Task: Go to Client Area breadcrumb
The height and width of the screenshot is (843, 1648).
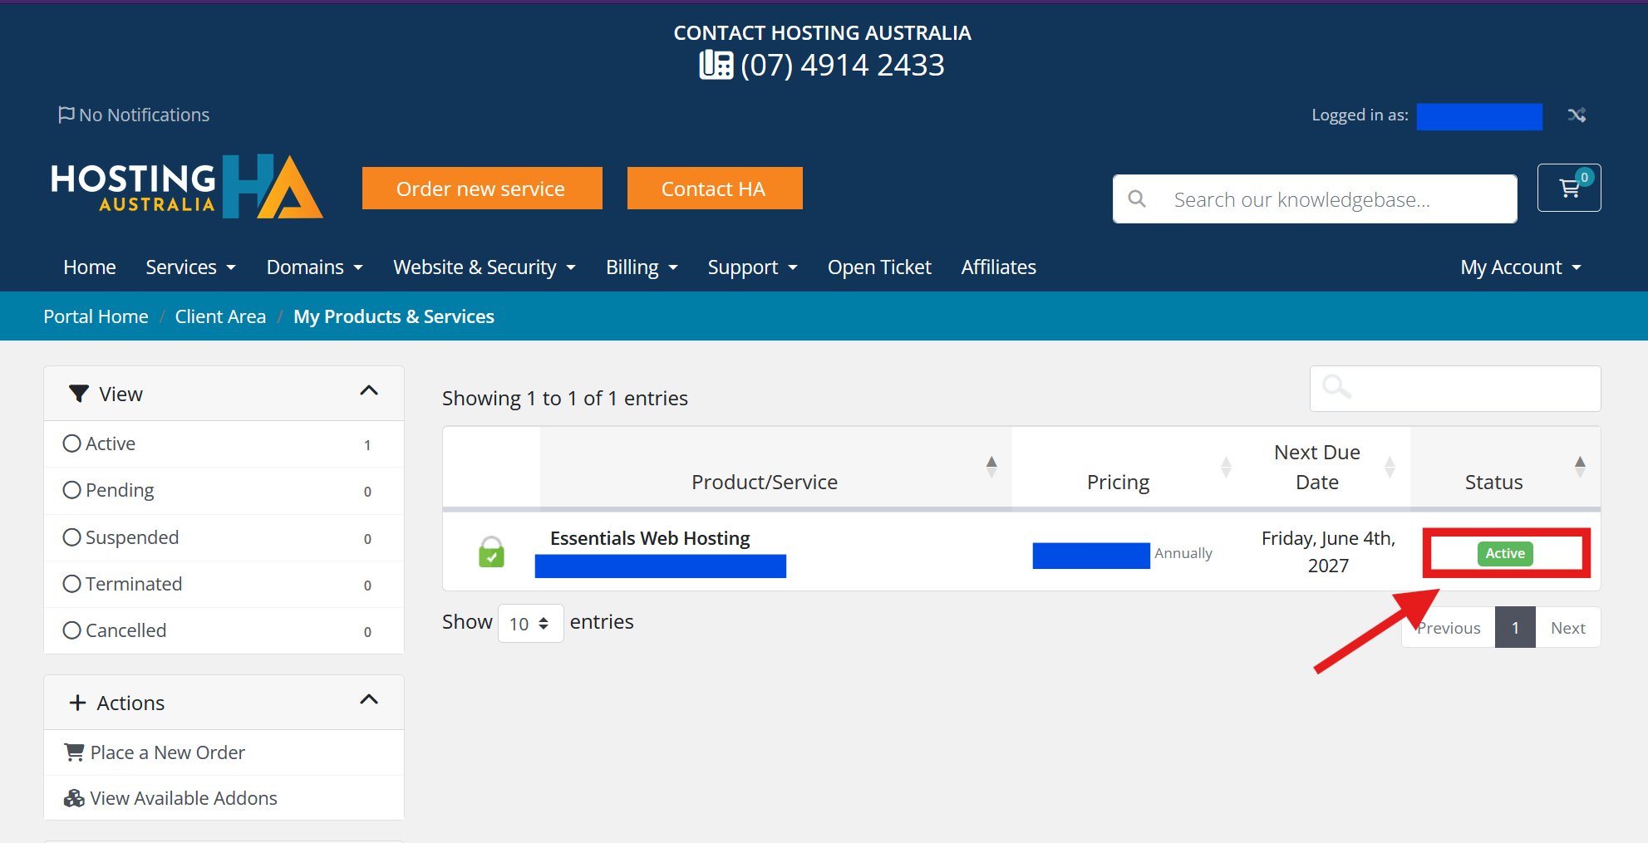Action: 220,316
